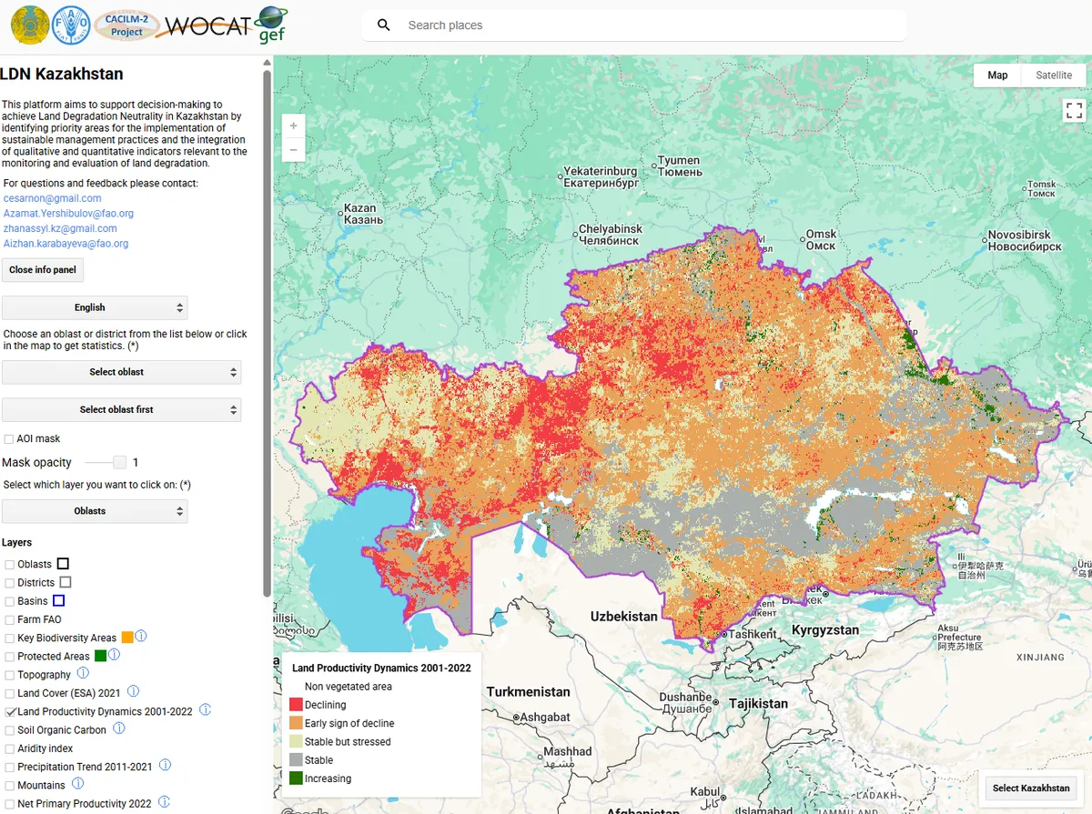
Task: Open the Oblasts click-layer dropdown
Action: pyautogui.click(x=95, y=511)
